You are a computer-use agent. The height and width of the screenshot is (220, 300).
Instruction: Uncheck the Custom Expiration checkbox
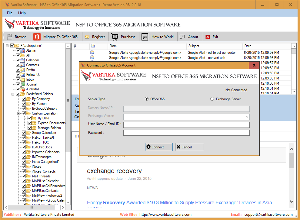[x=24, y=113]
